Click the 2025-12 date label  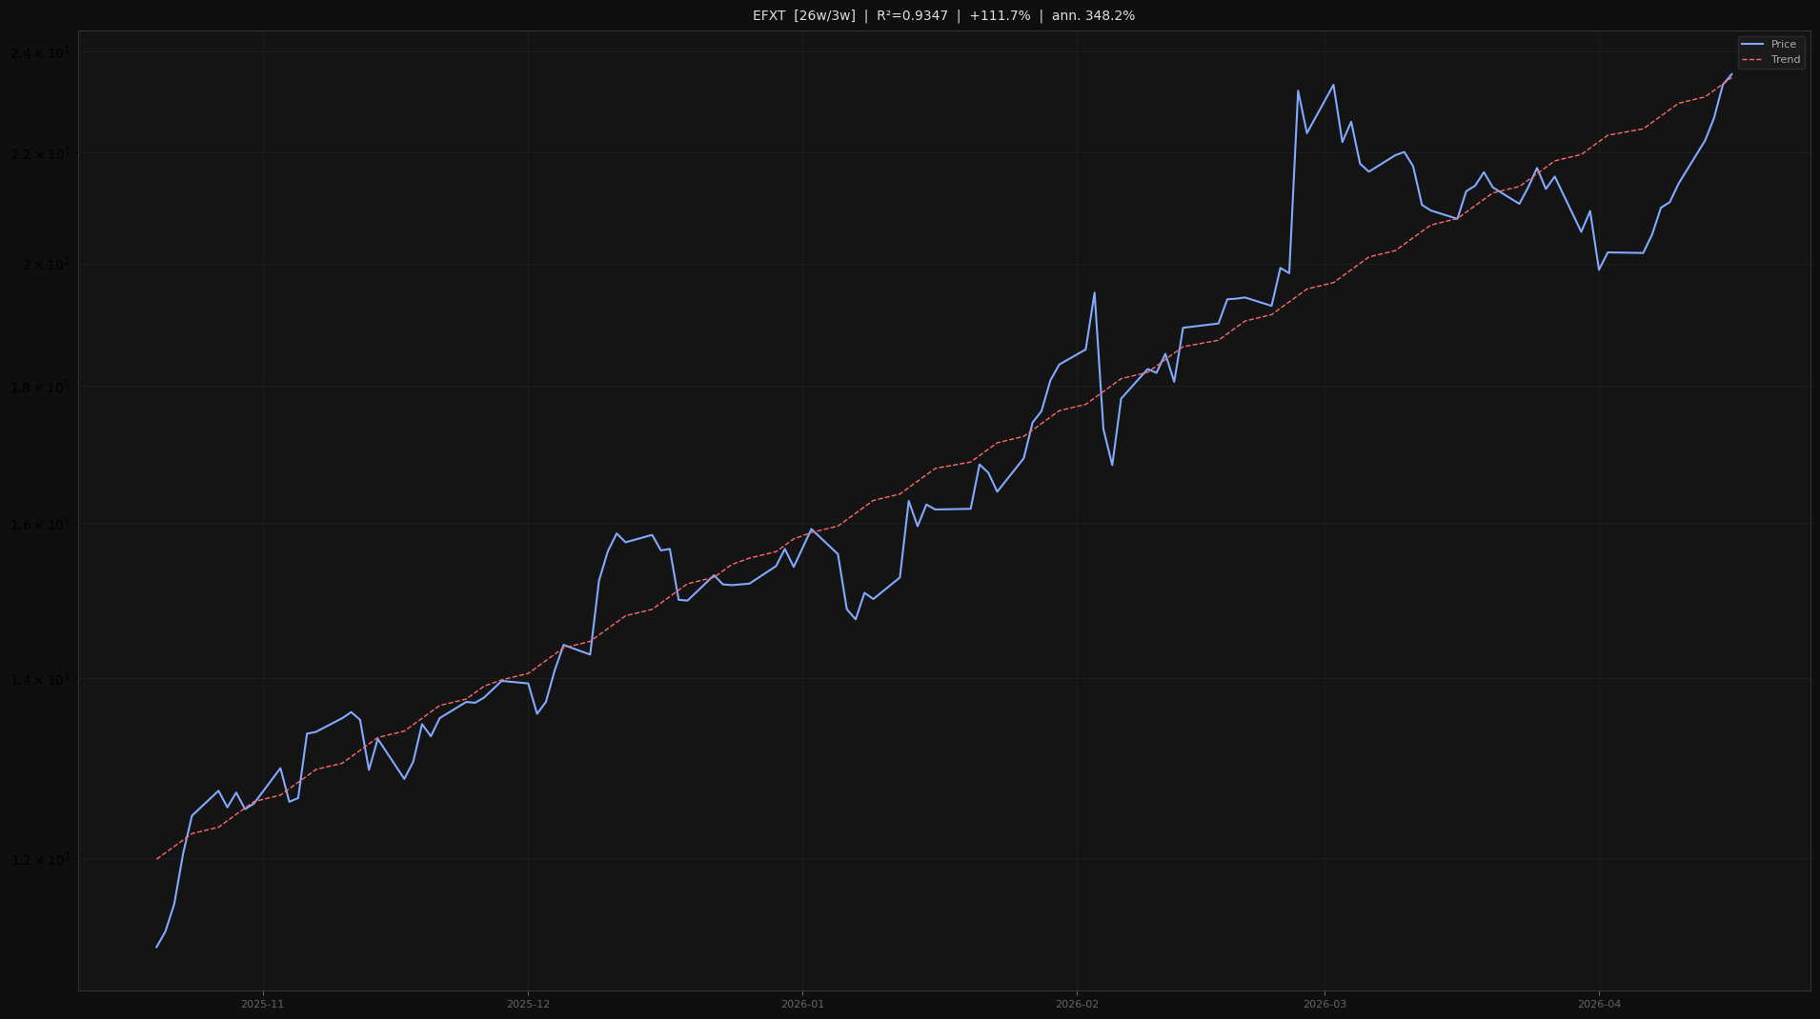528,1005
